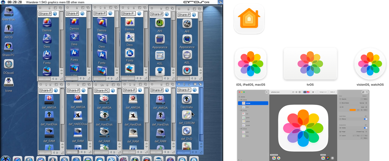Collapse the Group containing pink and lime
Screen dimensions: 389x161
click(x=239, y=129)
